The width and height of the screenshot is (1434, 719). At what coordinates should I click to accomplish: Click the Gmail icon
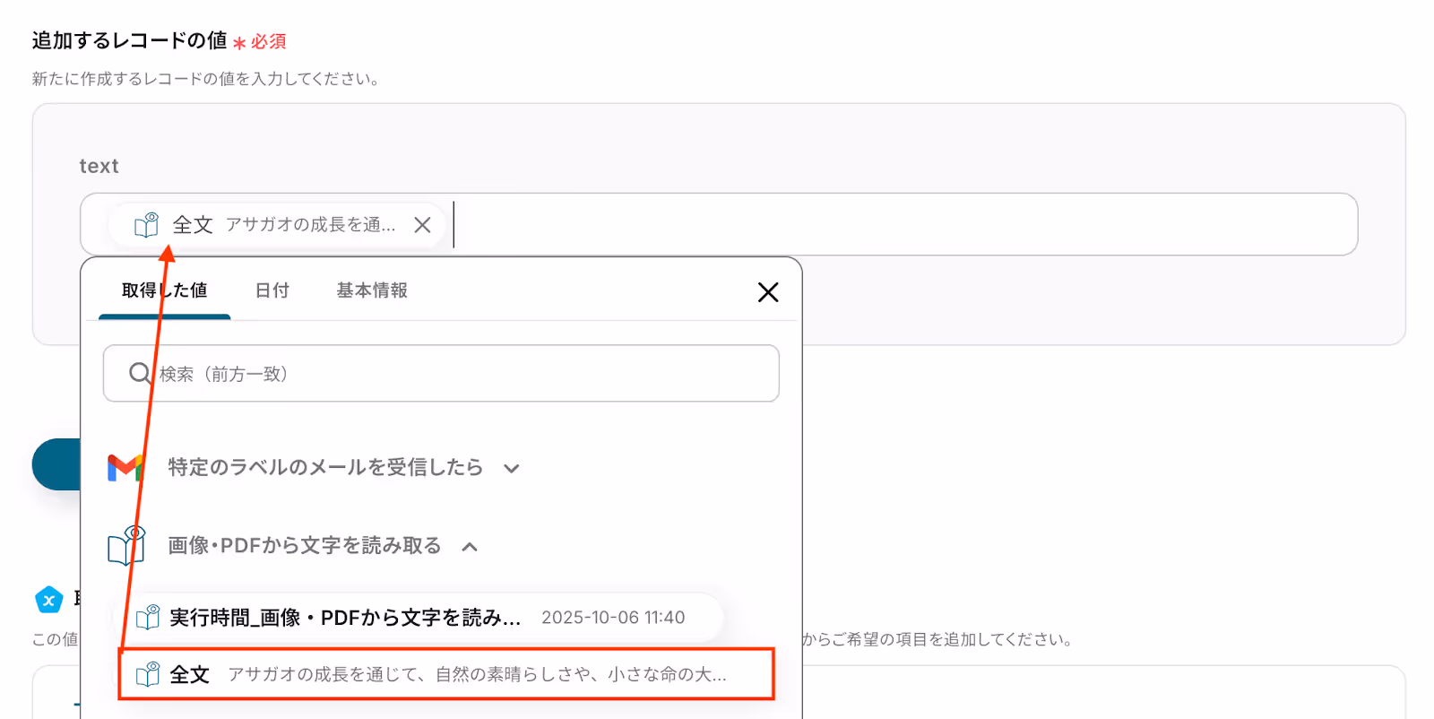[125, 467]
